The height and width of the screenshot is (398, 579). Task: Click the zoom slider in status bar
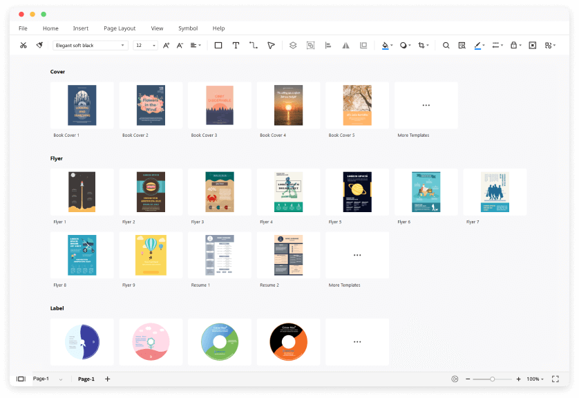(493, 379)
